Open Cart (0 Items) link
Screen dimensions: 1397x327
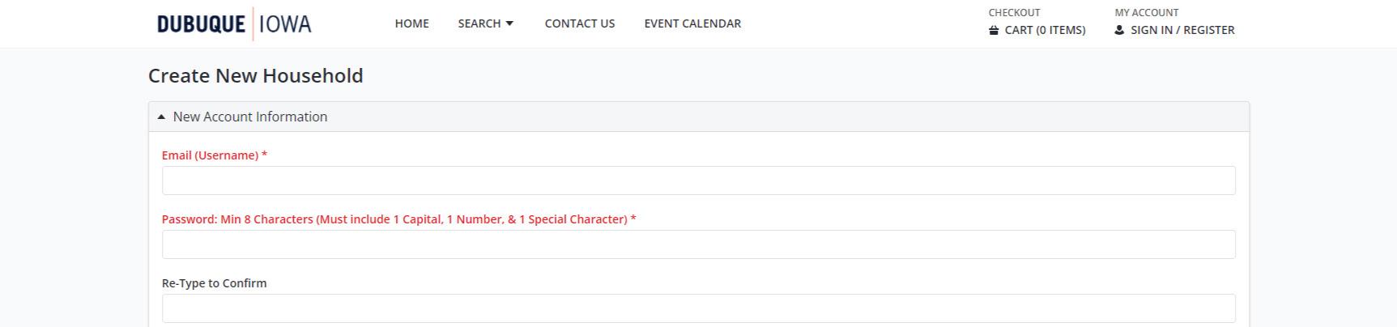click(1045, 30)
